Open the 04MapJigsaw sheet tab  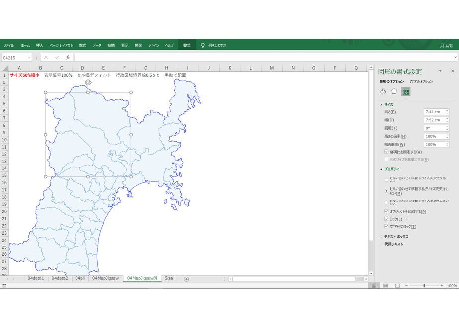(x=105, y=278)
